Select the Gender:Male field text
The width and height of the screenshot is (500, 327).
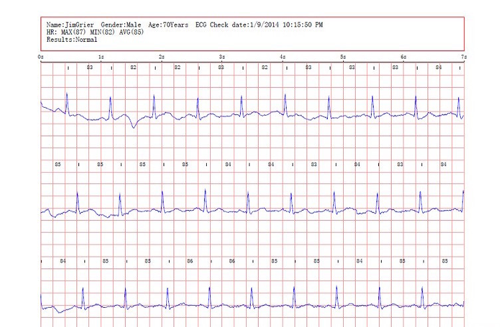pyautogui.click(x=121, y=25)
